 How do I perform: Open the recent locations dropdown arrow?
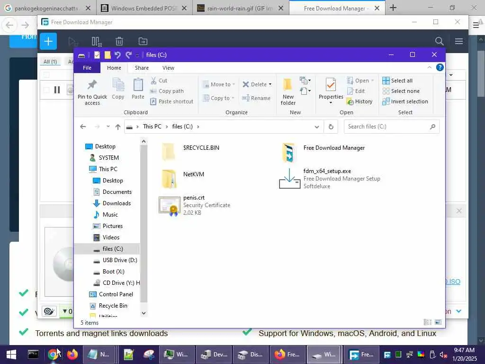108,126
